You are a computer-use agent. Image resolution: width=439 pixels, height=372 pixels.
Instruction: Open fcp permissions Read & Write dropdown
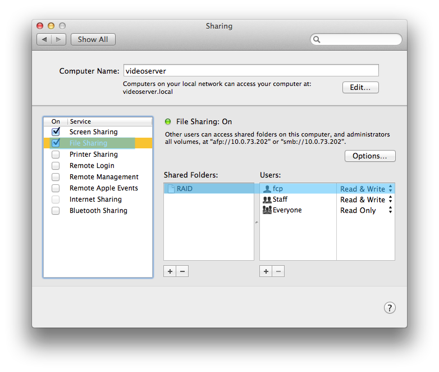tap(365, 189)
